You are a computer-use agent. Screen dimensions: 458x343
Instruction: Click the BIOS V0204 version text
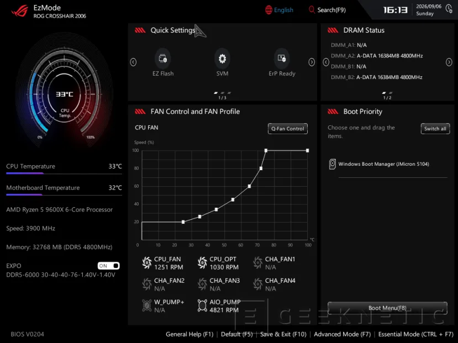[27, 334]
